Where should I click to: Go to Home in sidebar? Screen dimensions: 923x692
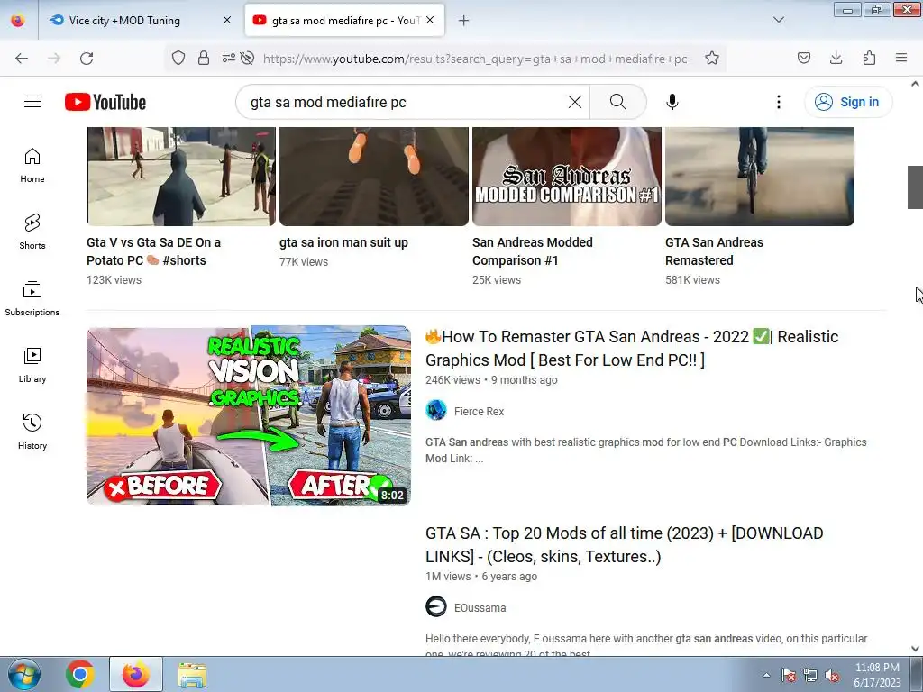click(32, 166)
